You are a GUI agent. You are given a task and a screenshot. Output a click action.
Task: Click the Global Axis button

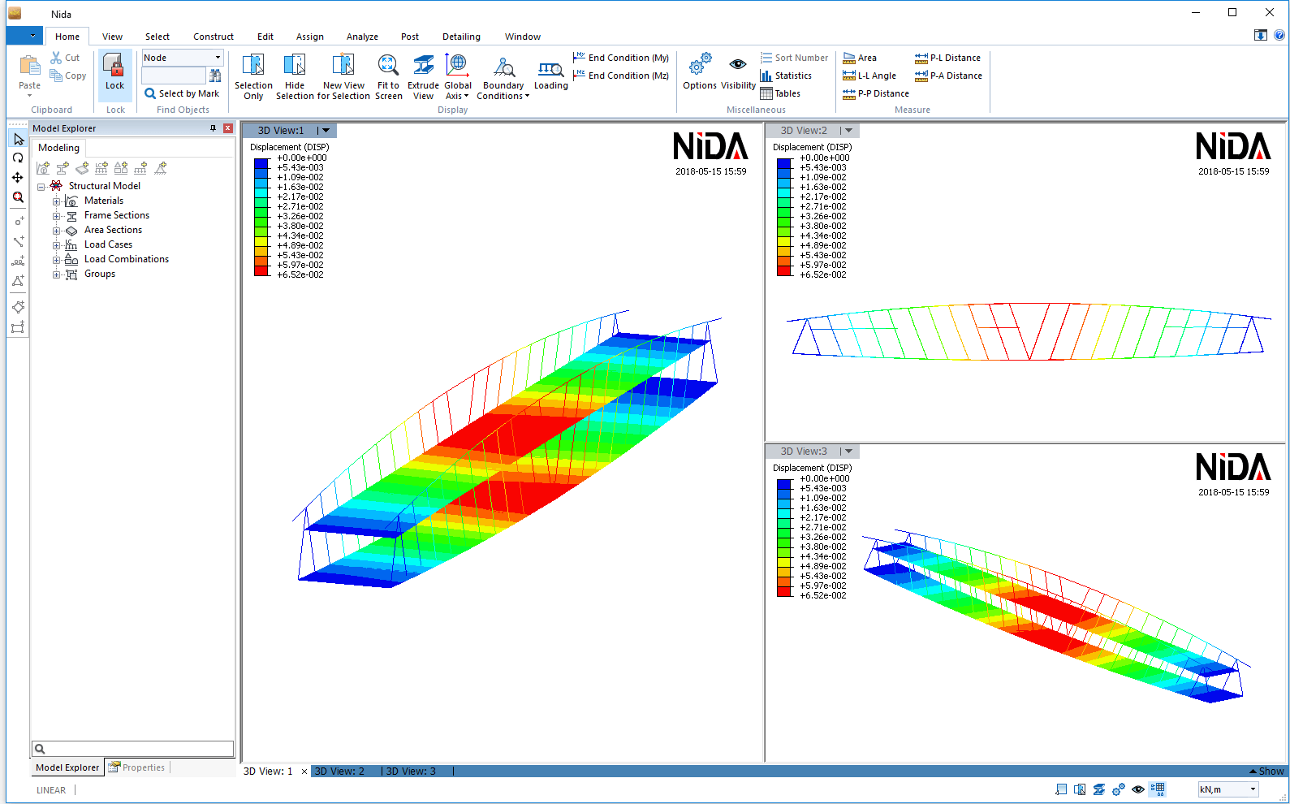click(x=458, y=77)
